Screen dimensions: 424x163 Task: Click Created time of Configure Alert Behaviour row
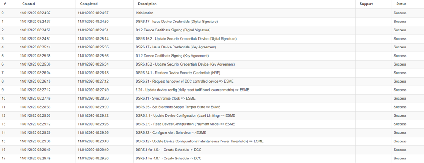tap(35, 133)
